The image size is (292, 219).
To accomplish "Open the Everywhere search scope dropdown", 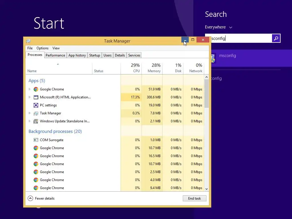I will 218,27.
